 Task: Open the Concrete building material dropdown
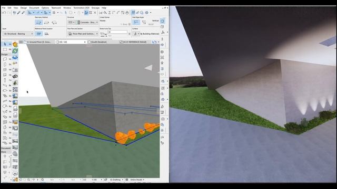tap(88, 22)
